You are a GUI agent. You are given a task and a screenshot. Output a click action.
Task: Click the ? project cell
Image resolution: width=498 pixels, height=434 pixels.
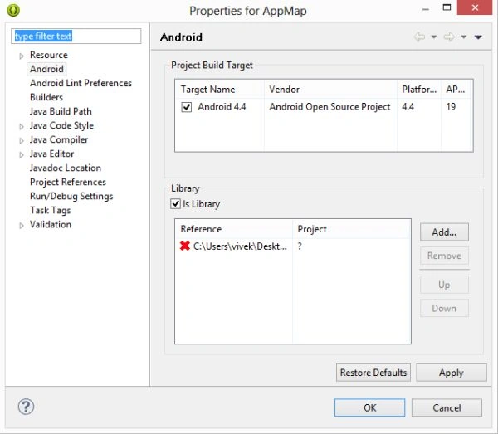(x=300, y=246)
